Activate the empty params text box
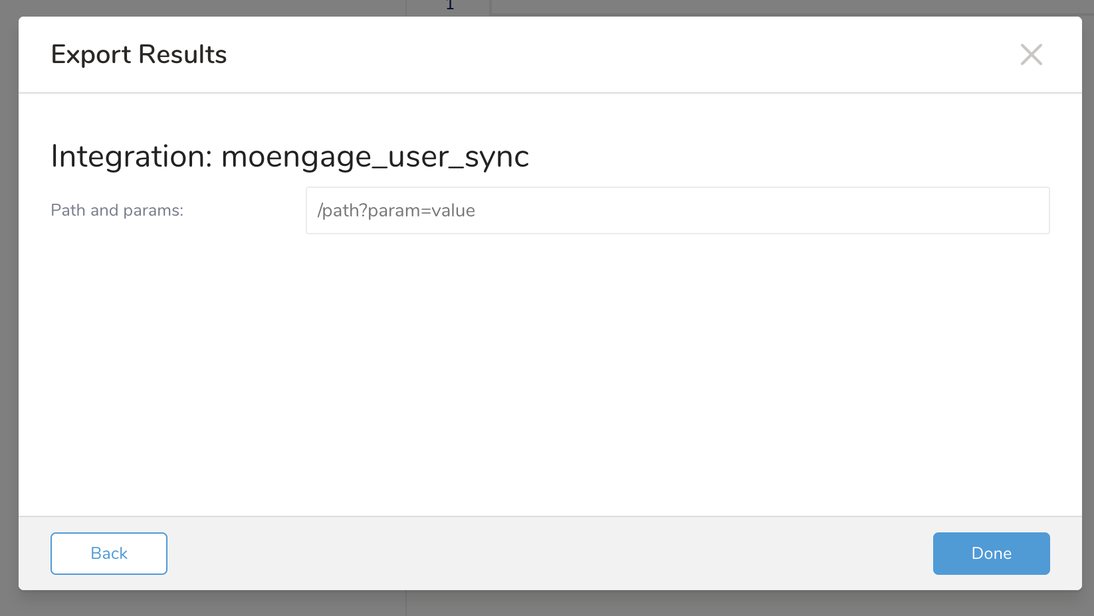This screenshot has height=616, width=1094. click(x=677, y=210)
